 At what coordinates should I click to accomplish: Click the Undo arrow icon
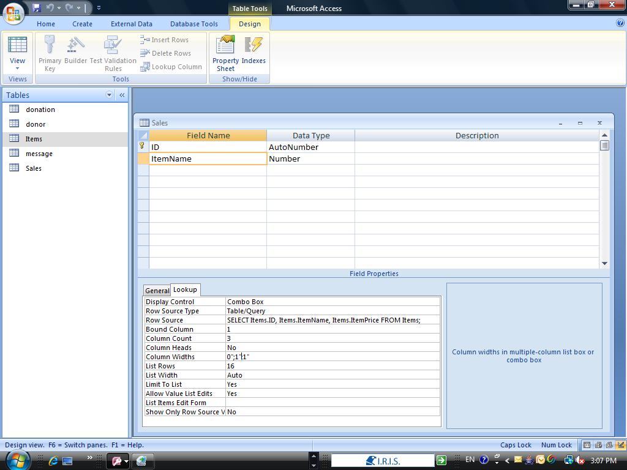point(50,7)
